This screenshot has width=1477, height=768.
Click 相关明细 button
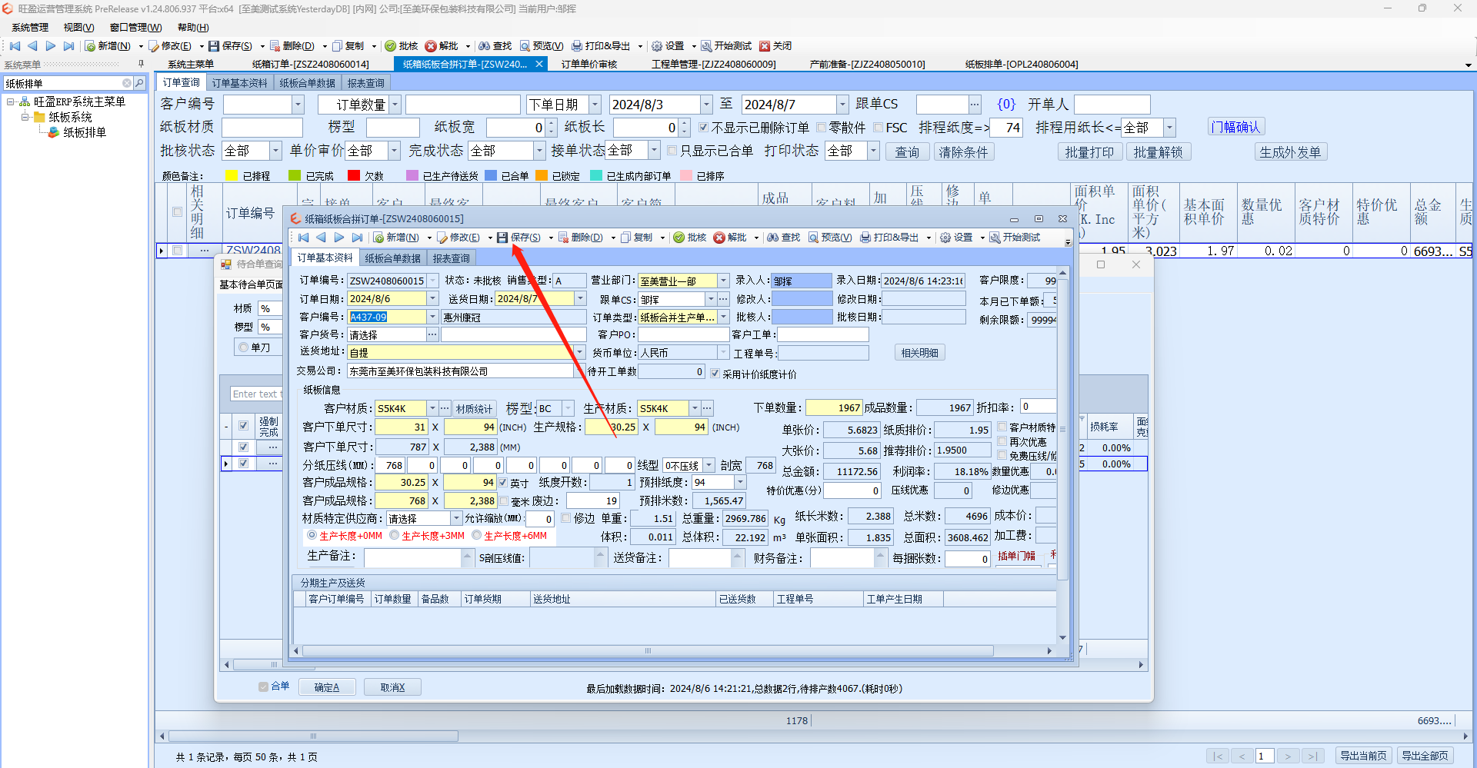tap(919, 353)
